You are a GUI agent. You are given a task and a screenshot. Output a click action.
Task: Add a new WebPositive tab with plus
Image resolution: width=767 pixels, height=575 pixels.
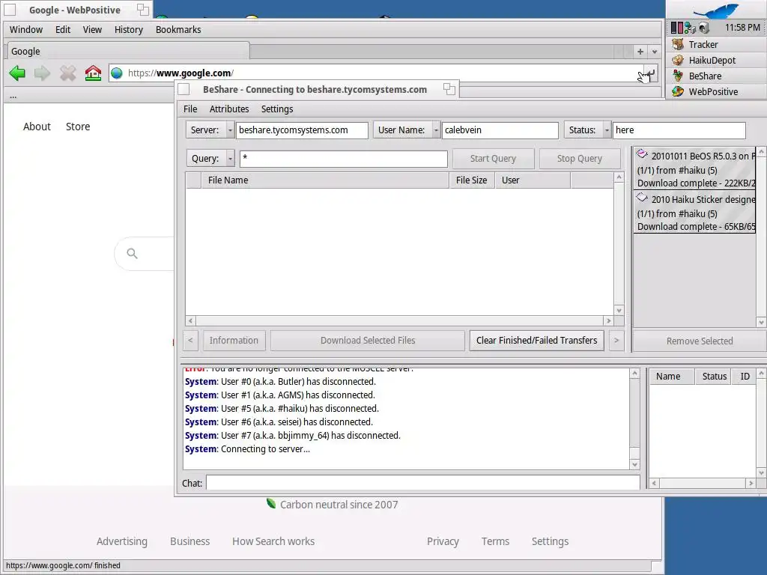click(x=640, y=52)
